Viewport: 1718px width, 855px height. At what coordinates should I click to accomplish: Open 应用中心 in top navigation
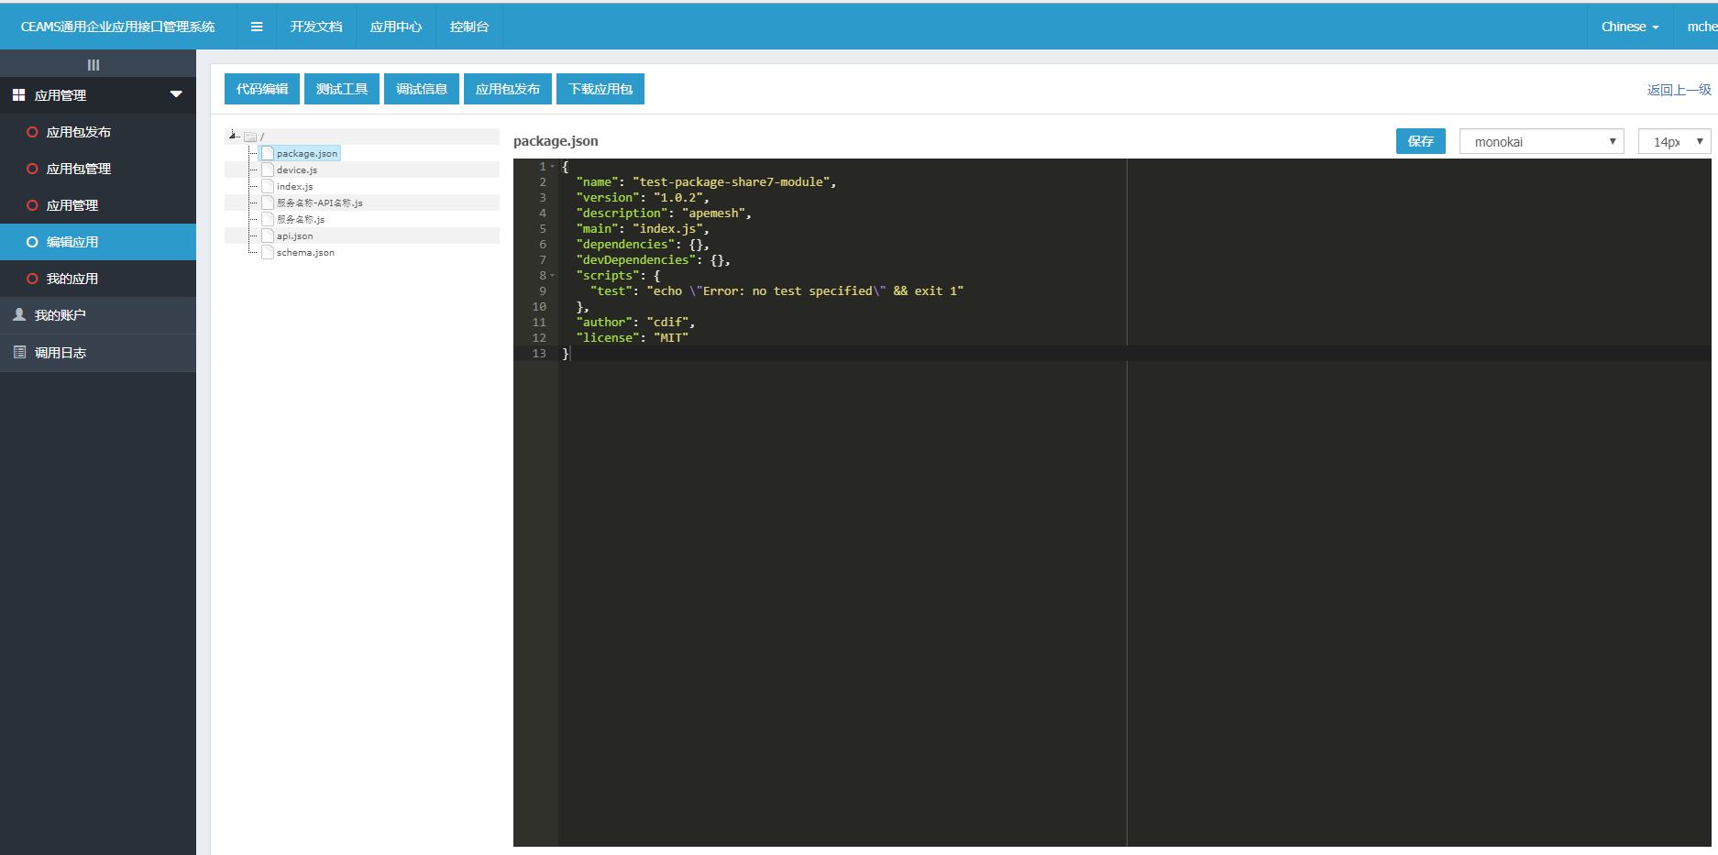coord(396,27)
